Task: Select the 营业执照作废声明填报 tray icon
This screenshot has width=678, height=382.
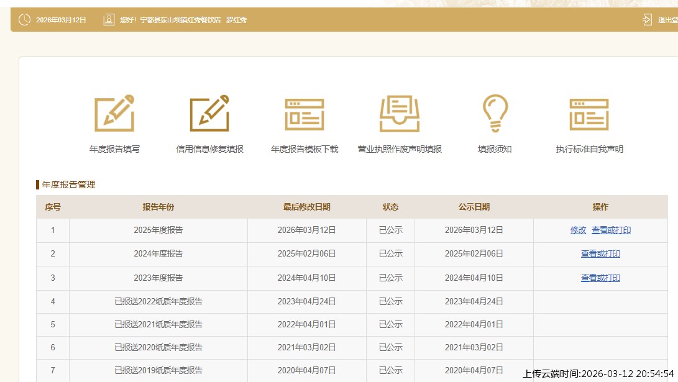Action: [x=400, y=114]
